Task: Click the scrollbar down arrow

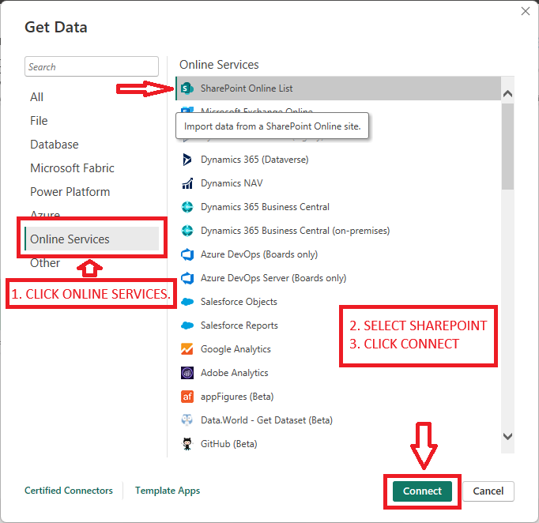Action: [507, 436]
